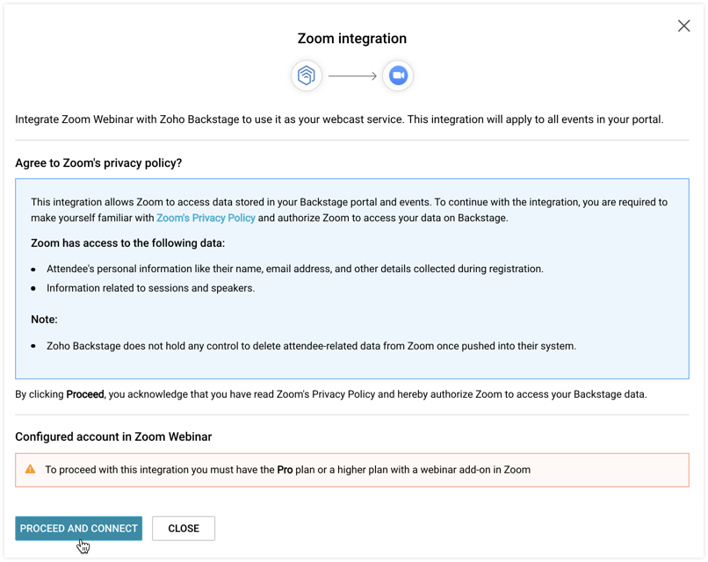Viewport: 708px width, 562px height.
Task: Click the orange warning triangle icon
Action: tap(30, 469)
